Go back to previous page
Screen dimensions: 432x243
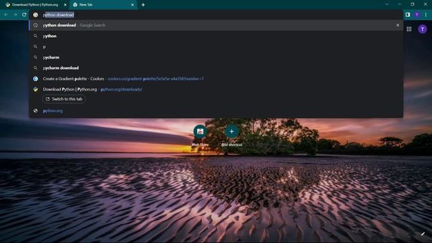pos(6,15)
